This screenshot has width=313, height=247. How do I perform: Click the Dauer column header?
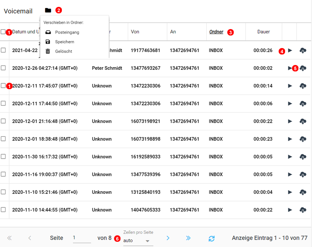(264, 32)
